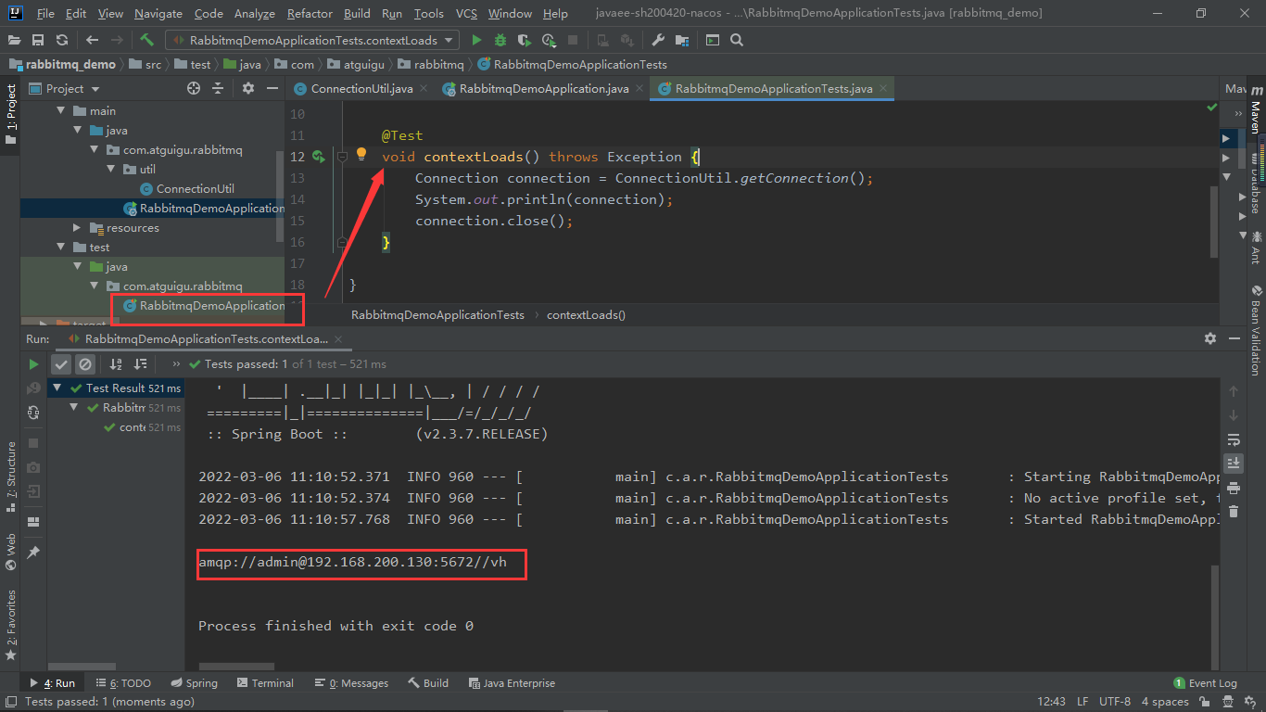Viewport: 1266px width, 712px height.
Task: Open the Build tool window
Action: 428,683
